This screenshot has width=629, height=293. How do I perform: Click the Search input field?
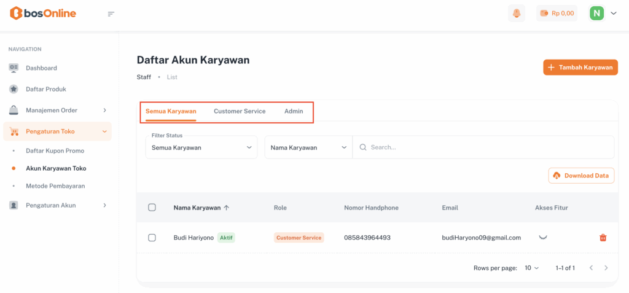(x=485, y=147)
